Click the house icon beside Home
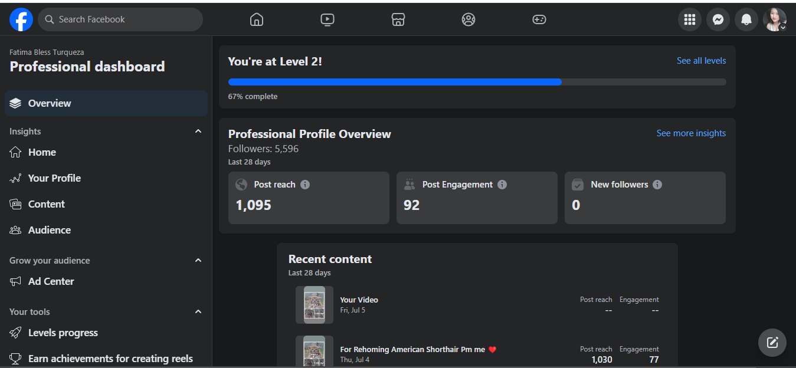The height and width of the screenshot is (368, 796). 15,152
